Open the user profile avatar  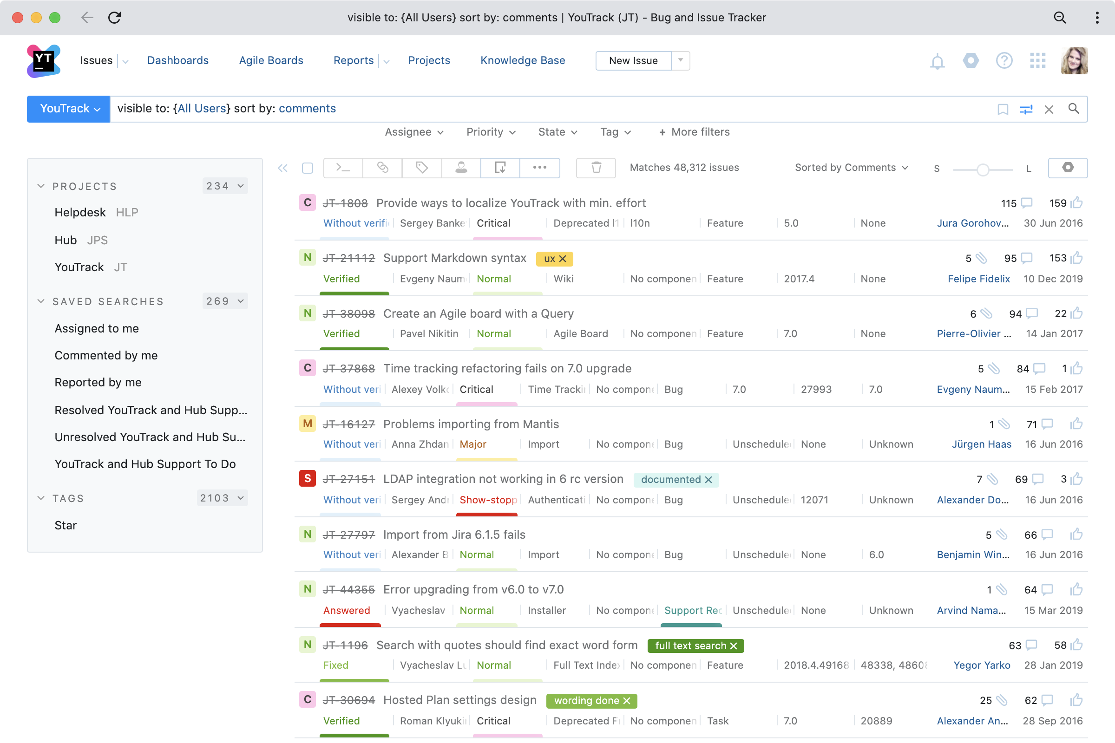coord(1074,61)
